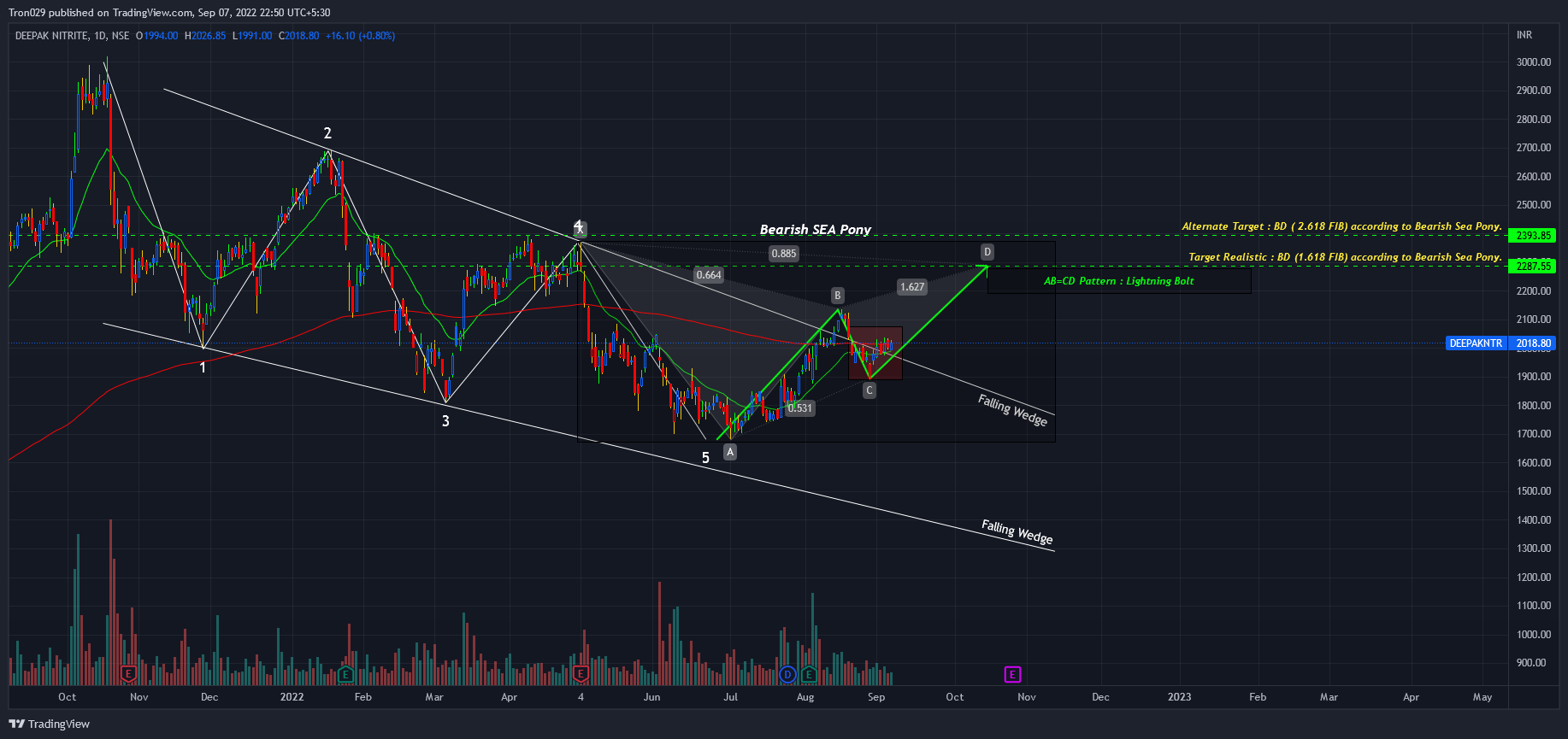
Task: Click the May time axis label
Action: click(1483, 697)
